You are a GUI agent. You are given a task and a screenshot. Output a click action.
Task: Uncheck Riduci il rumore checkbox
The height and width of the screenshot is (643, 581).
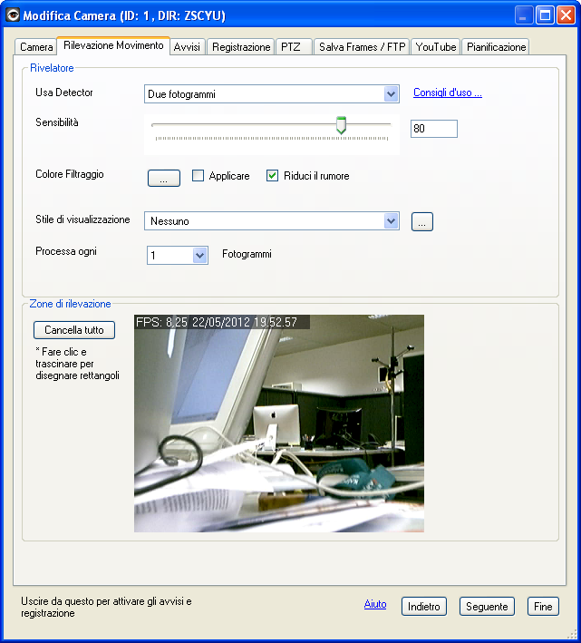point(272,176)
